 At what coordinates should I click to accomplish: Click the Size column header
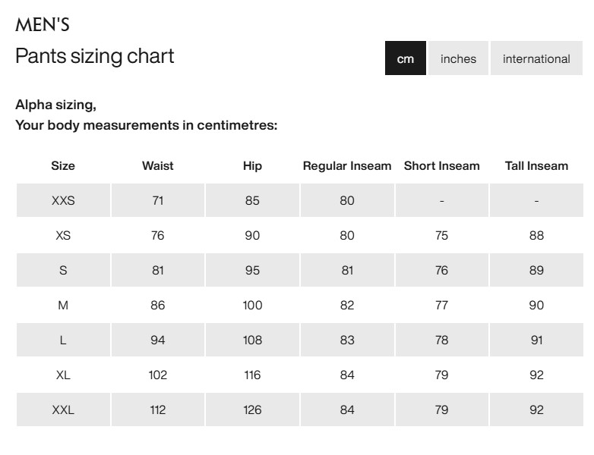tap(63, 166)
